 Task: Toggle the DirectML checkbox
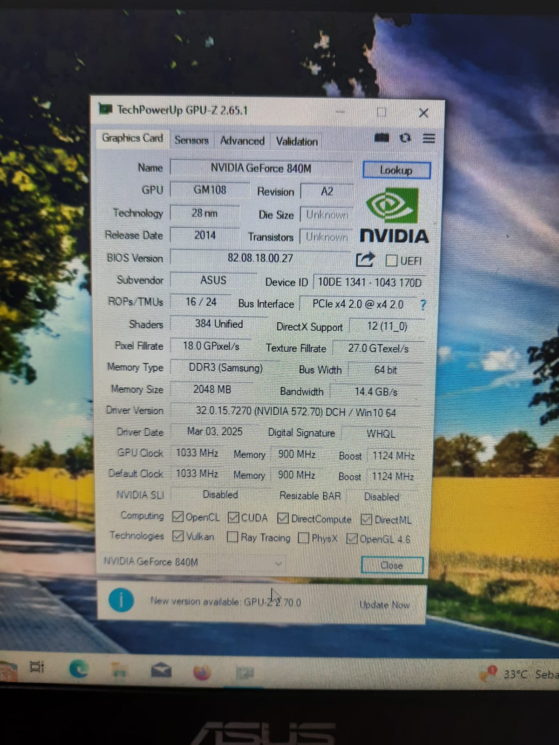[x=367, y=519]
